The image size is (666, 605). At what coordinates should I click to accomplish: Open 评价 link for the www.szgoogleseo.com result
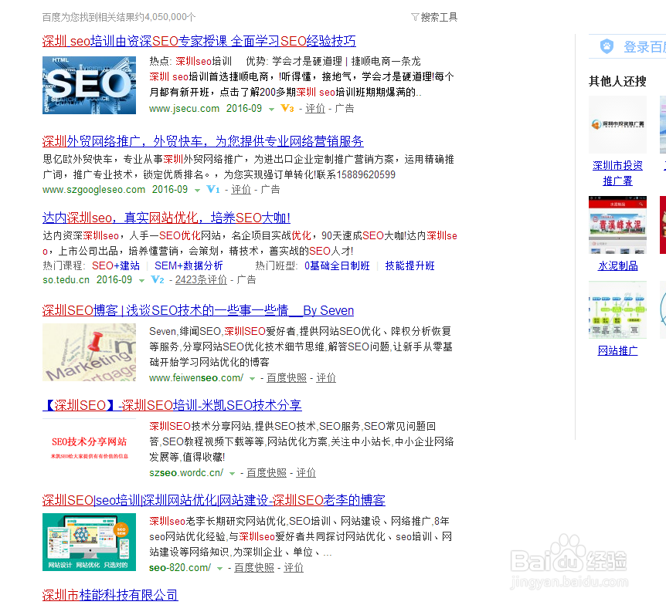point(241,190)
